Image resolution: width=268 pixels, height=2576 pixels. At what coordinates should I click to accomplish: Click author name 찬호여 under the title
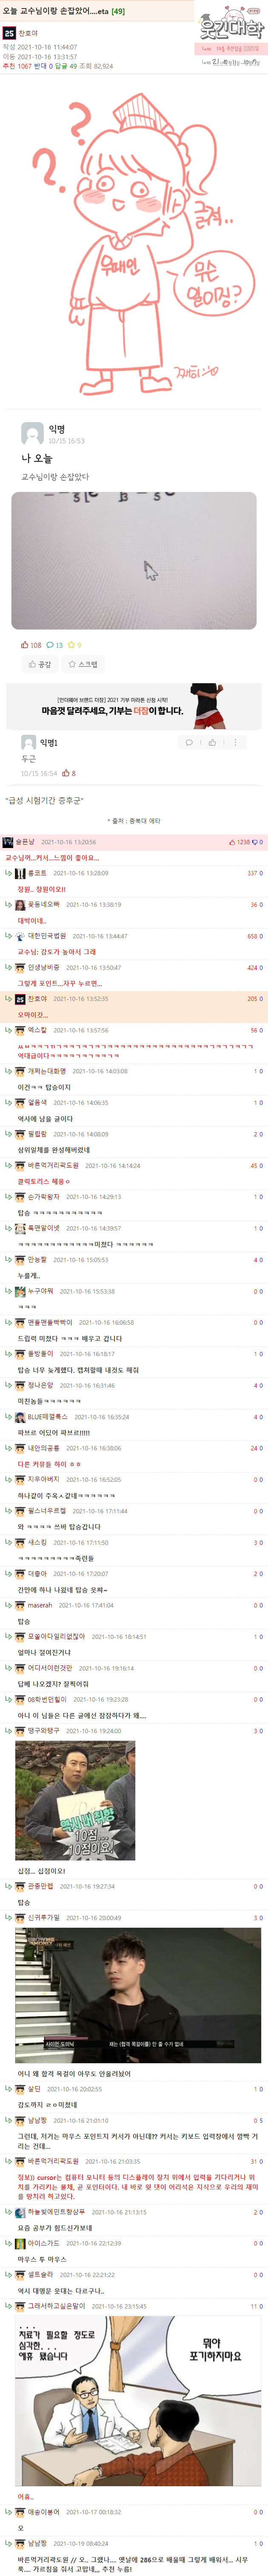coord(28,33)
